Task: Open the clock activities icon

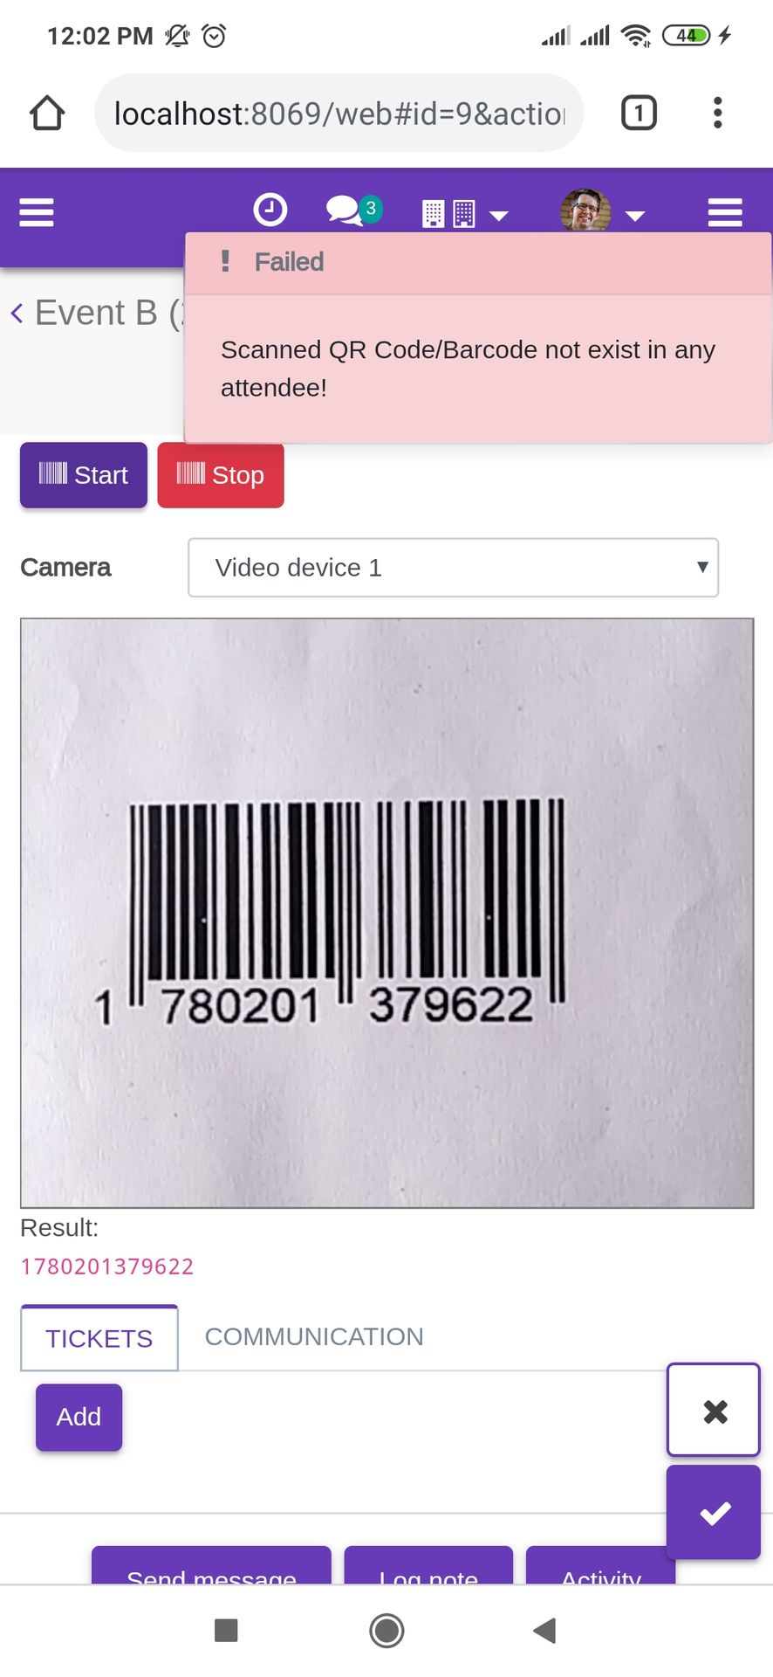Action: 270,210
